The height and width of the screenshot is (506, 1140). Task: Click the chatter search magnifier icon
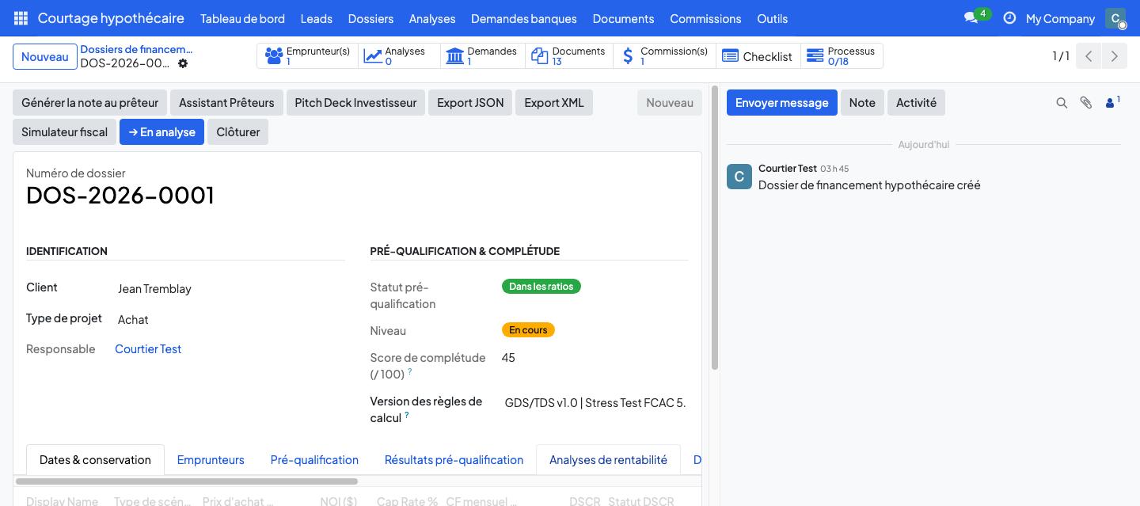(1062, 103)
